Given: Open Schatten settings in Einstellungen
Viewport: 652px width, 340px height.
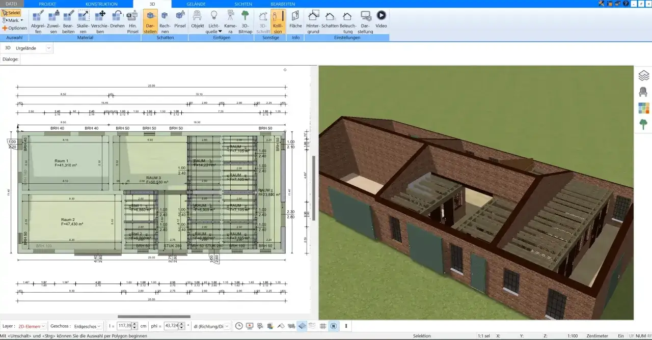Looking at the screenshot, I should click(x=330, y=18).
